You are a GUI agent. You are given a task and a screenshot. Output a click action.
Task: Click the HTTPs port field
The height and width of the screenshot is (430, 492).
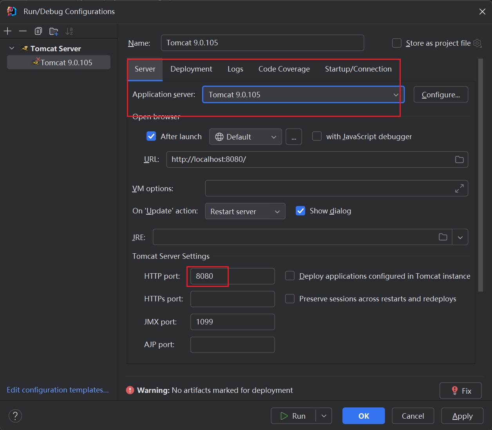click(232, 299)
